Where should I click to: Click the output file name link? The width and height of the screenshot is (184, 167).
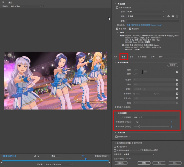point(144,25)
